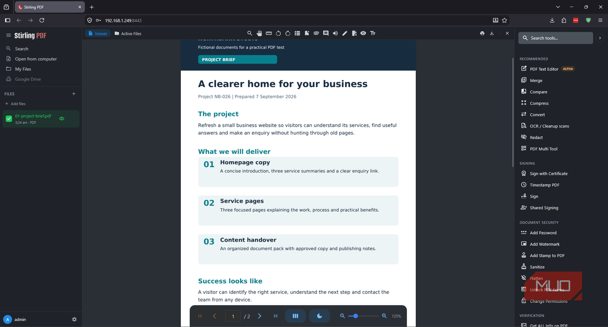Download the PDF from viewer toolbar
The image size is (608, 327).
[492, 33]
